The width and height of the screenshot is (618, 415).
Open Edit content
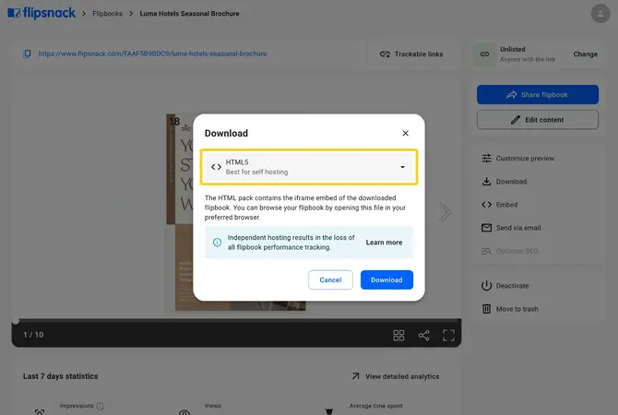[x=537, y=119]
